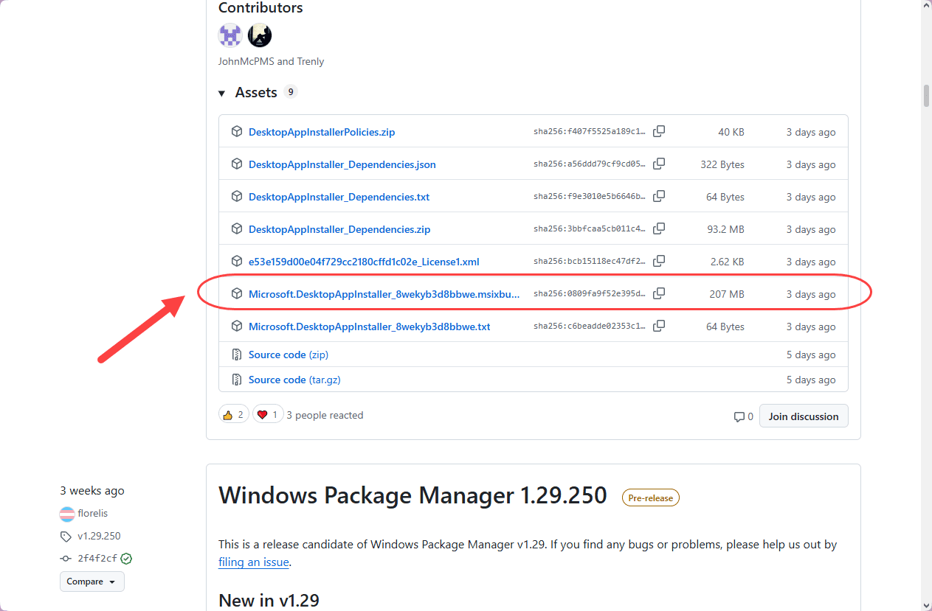
Task: Click package icon beside DesktopAppInstallerPolicies.zip
Action: point(237,131)
